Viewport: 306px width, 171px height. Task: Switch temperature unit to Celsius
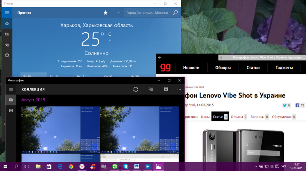110,34
